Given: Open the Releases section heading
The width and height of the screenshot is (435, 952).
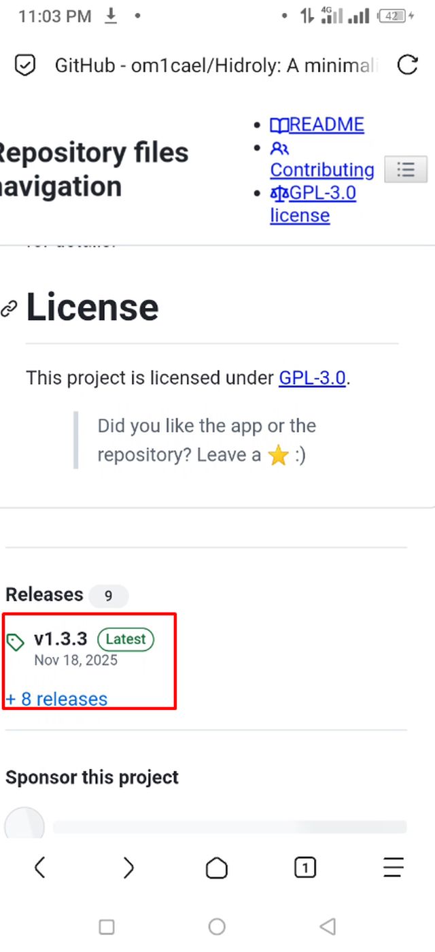Looking at the screenshot, I should click(x=44, y=595).
